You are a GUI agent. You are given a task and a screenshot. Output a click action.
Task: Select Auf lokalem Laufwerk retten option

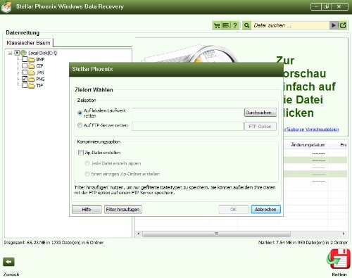[x=80, y=113]
